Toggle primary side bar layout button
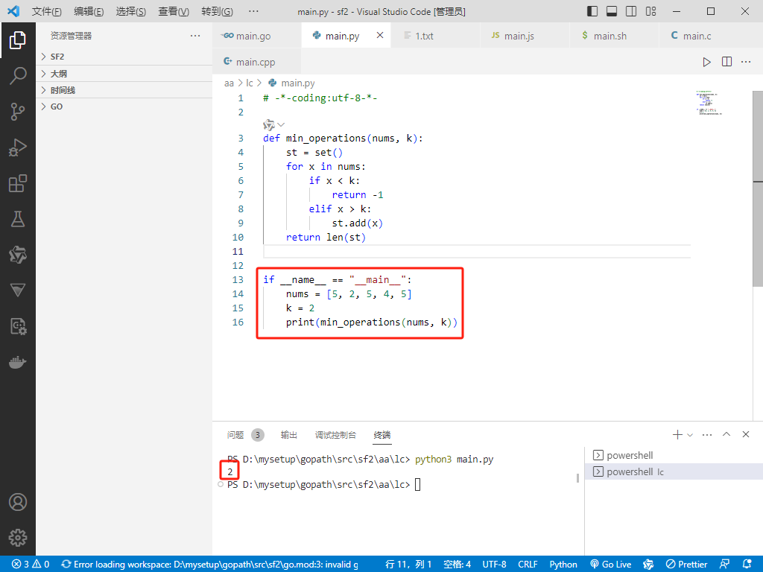 coord(592,11)
